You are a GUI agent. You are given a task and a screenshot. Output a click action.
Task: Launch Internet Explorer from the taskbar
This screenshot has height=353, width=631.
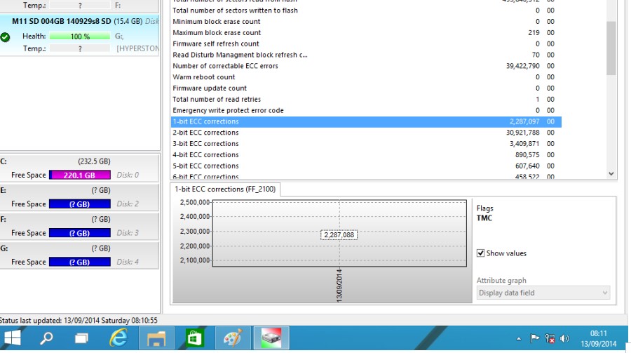pos(118,338)
